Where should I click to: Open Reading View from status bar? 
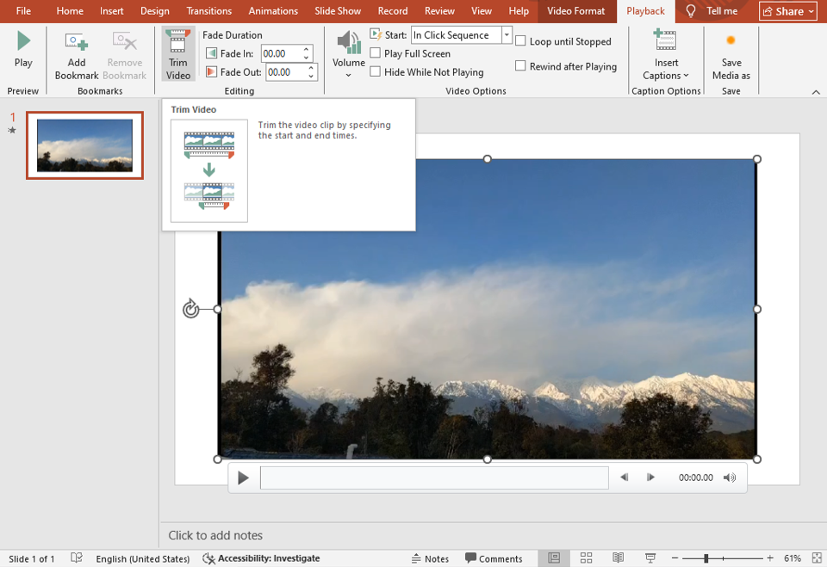[619, 558]
